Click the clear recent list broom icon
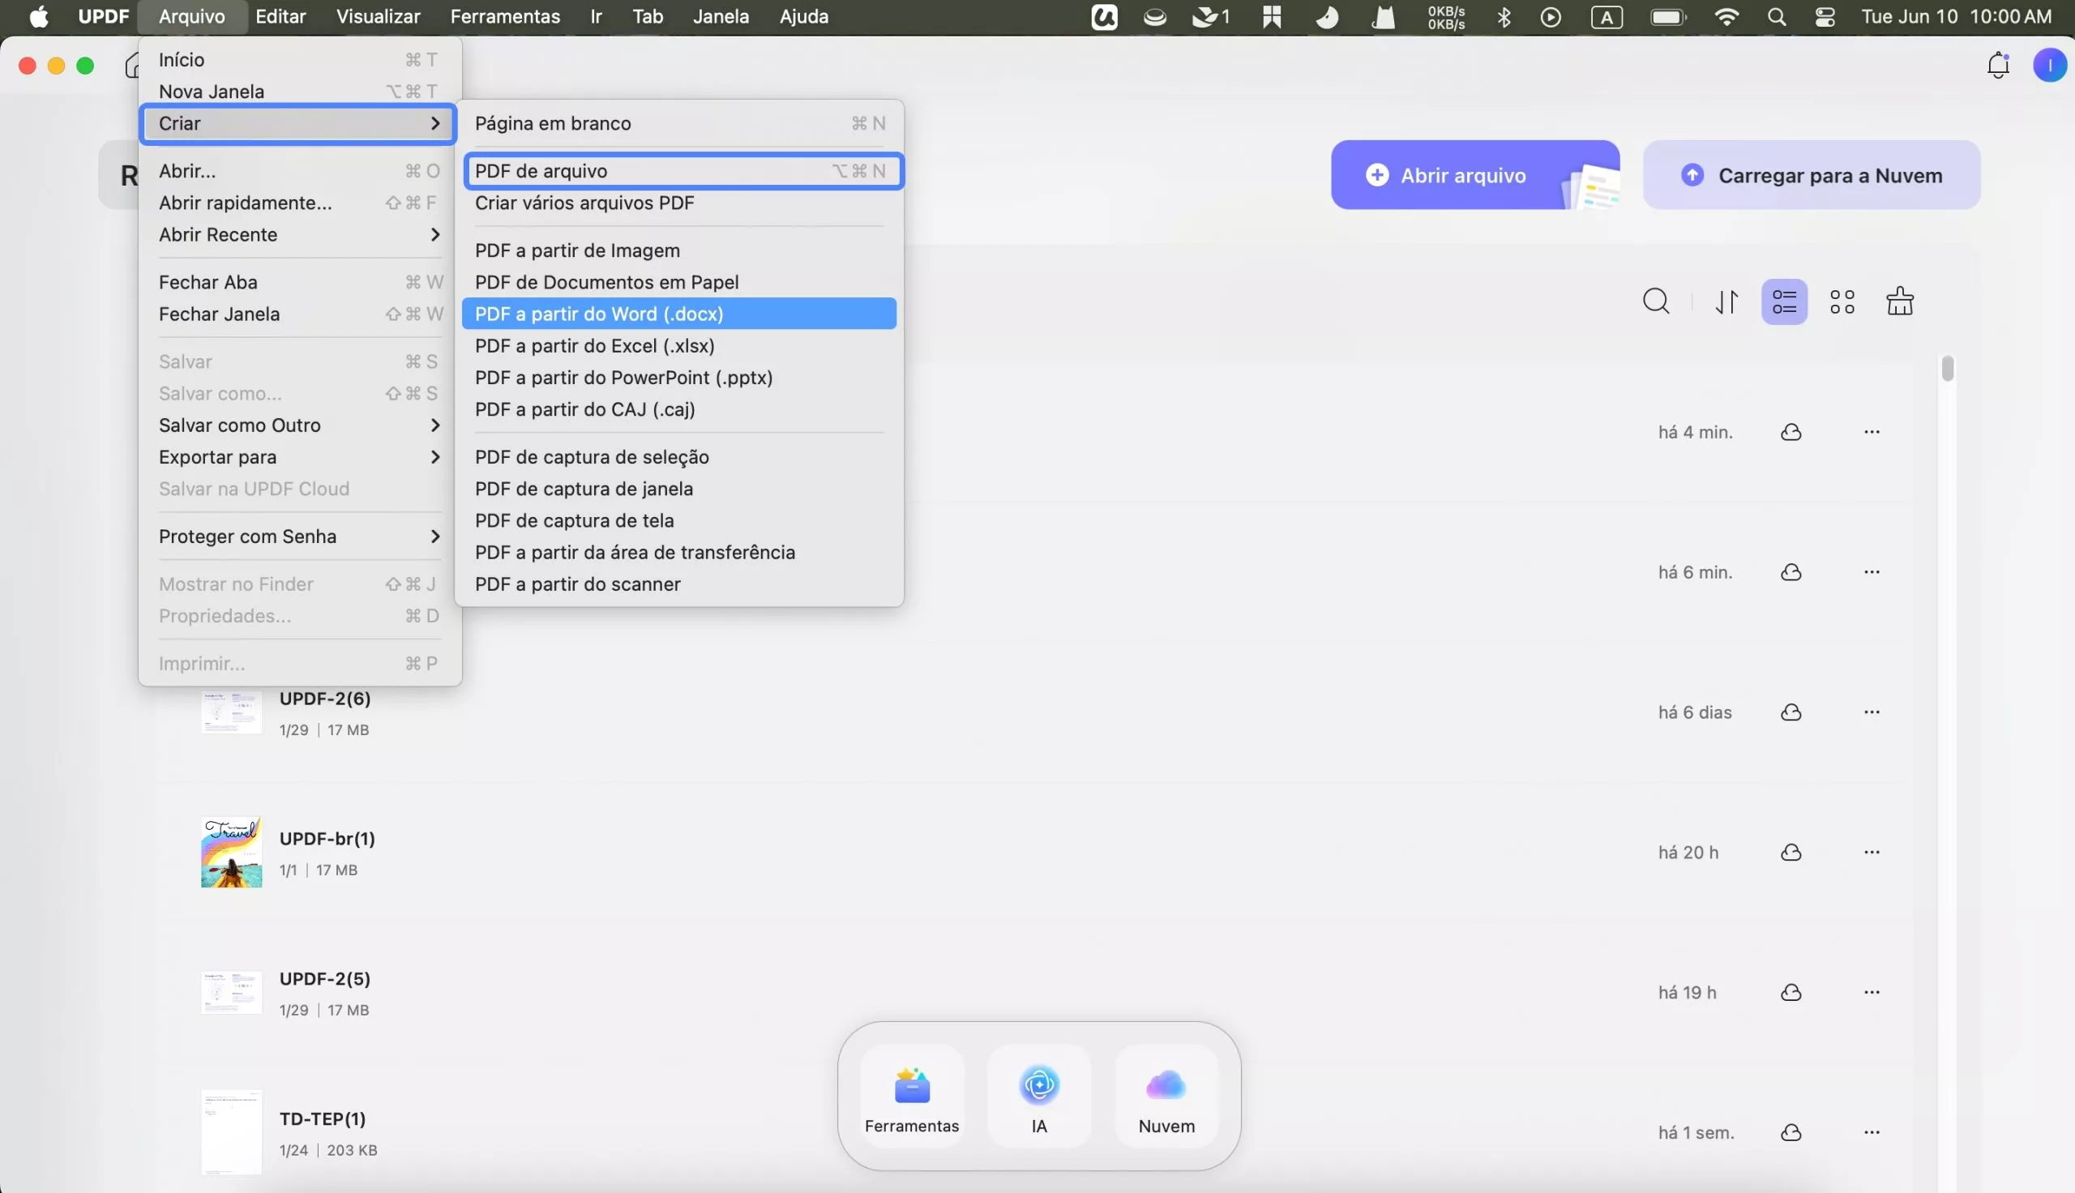Viewport: 2075px width, 1193px height. point(1900,301)
